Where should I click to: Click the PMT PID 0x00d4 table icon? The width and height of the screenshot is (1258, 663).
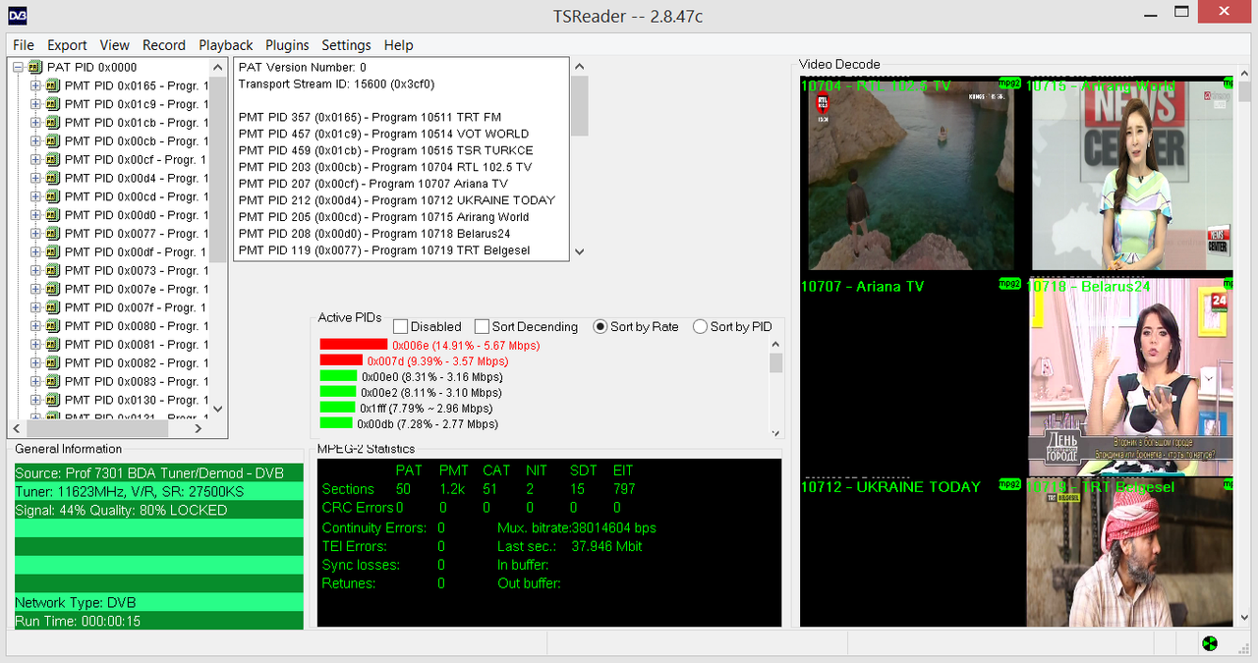(x=53, y=179)
